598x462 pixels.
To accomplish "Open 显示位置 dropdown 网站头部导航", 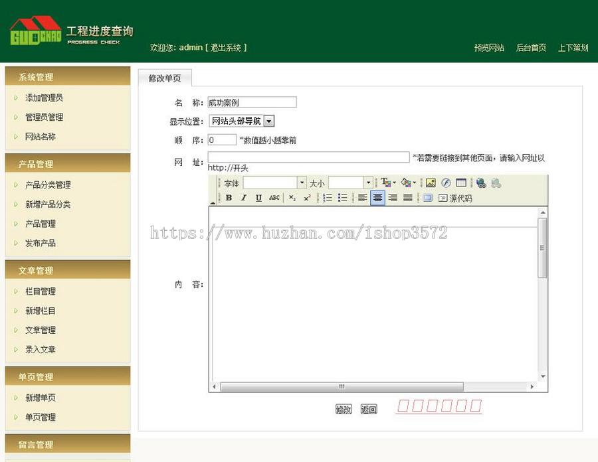I will [x=242, y=121].
